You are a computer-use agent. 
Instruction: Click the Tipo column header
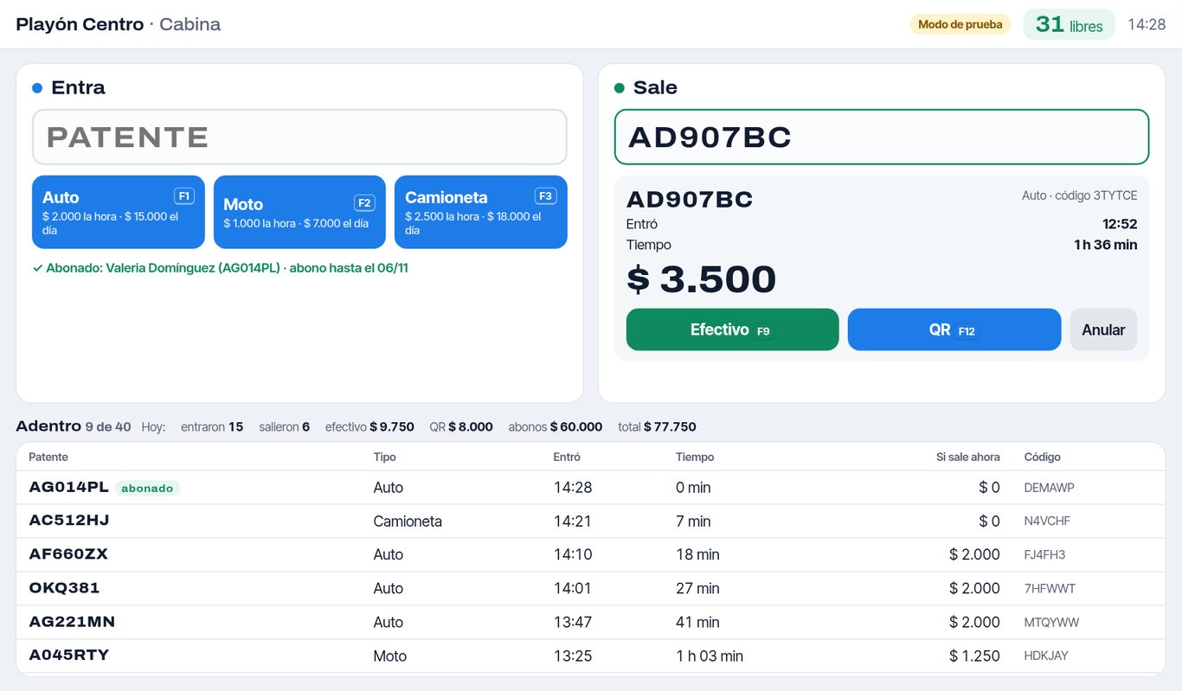point(385,457)
